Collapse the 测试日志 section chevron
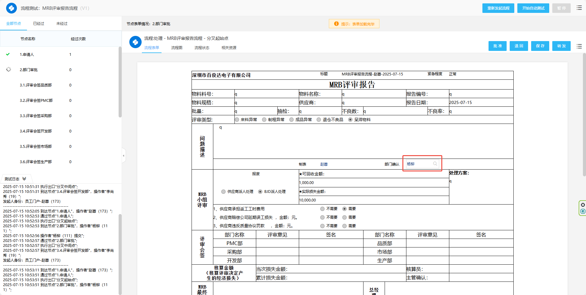This screenshot has width=586, height=295. pyautogui.click(x=24, y=179)
